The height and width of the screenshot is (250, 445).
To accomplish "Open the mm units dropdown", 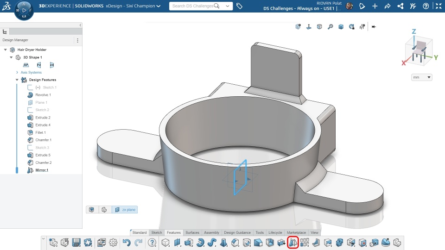I will 421,77.
